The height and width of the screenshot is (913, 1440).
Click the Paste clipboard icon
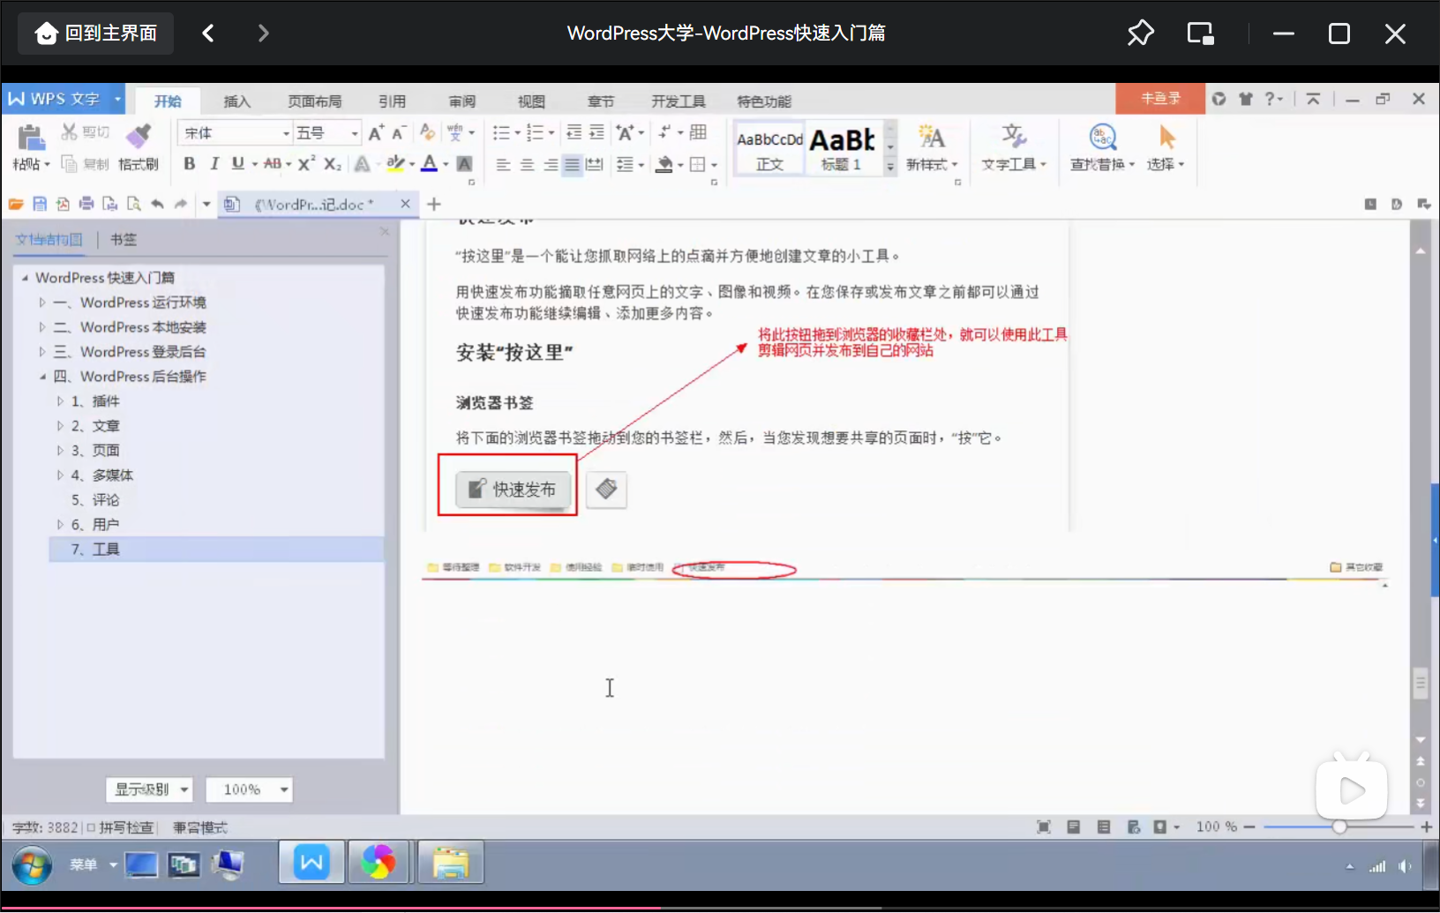31,138
